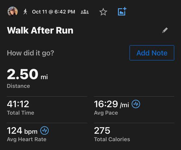Screen dimensions: 181x150
Task: Tap the 124 bpm heart rate value
Action: click(x=22, y=131)
